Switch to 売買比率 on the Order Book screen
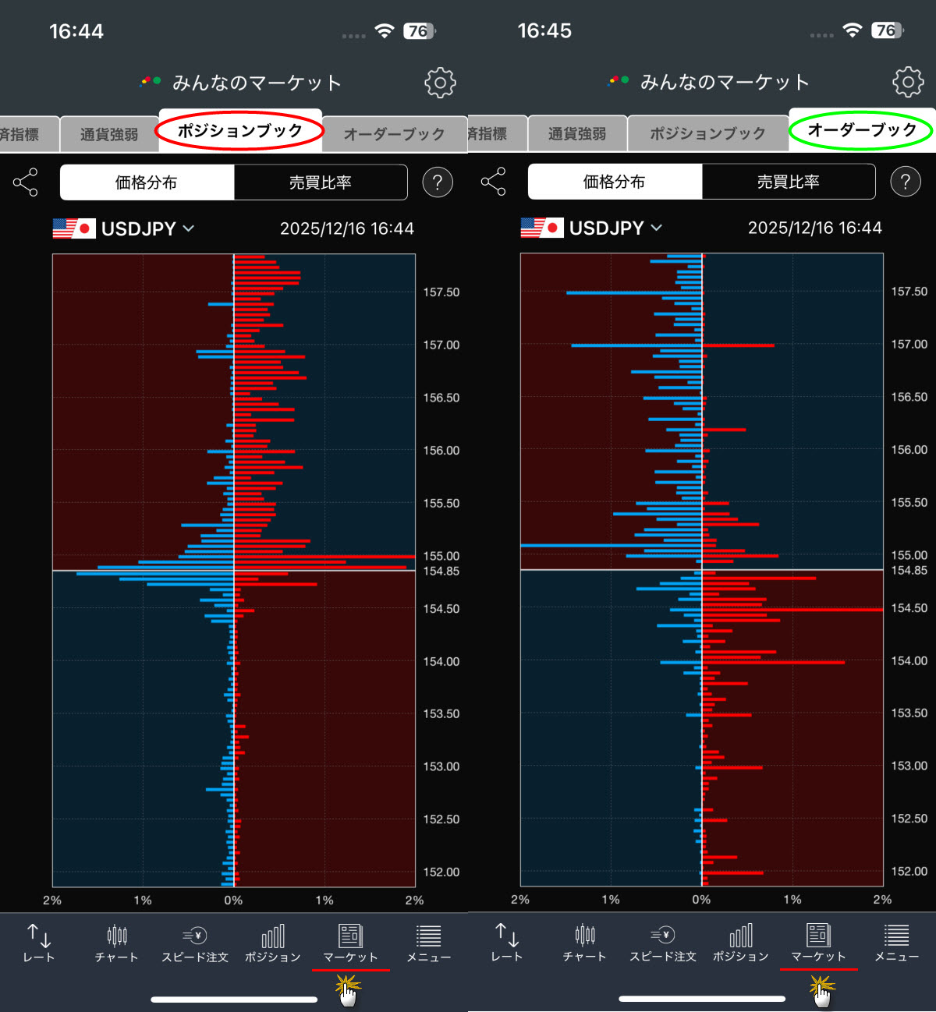The width and height of the screenshot is (936, 1012). pyautogui.click(x=789, y=182)
